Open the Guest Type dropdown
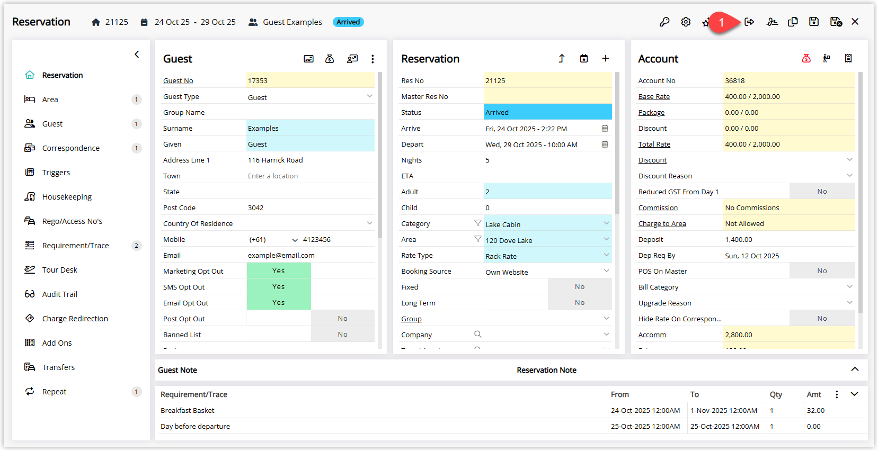The image size is (878, 451). pos(369,96)
